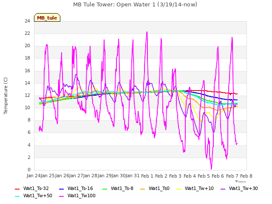Click the 24 y-axis tick label
This screenshot has height=204, width=272.
tap(27, 21)
